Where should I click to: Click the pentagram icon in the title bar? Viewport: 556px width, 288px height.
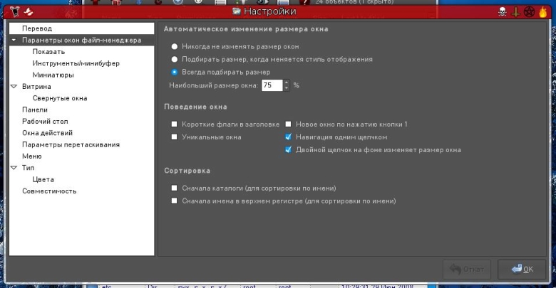[x=529, y=12]
